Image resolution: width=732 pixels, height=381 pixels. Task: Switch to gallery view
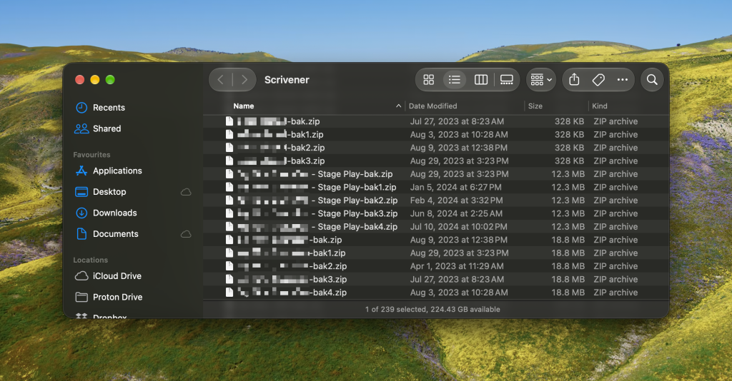point(507,80)
